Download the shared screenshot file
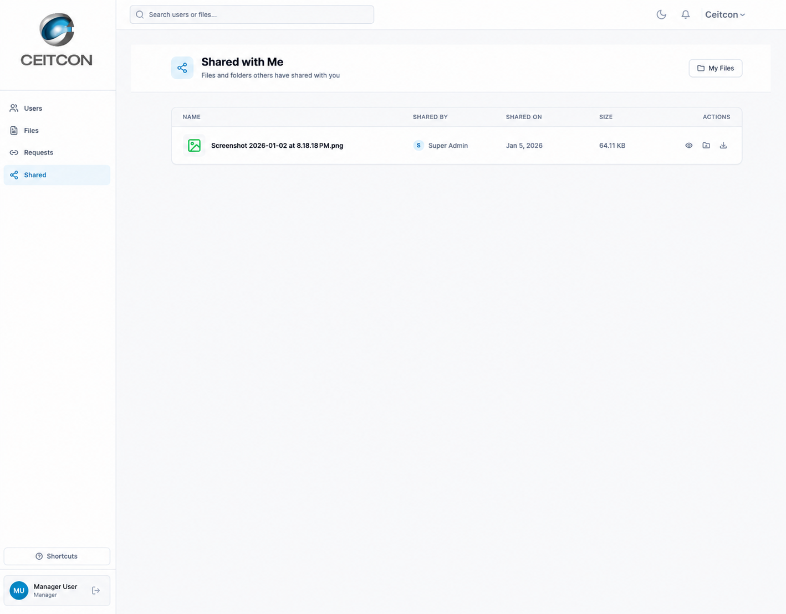786x614 pixels. click(723, 146)
